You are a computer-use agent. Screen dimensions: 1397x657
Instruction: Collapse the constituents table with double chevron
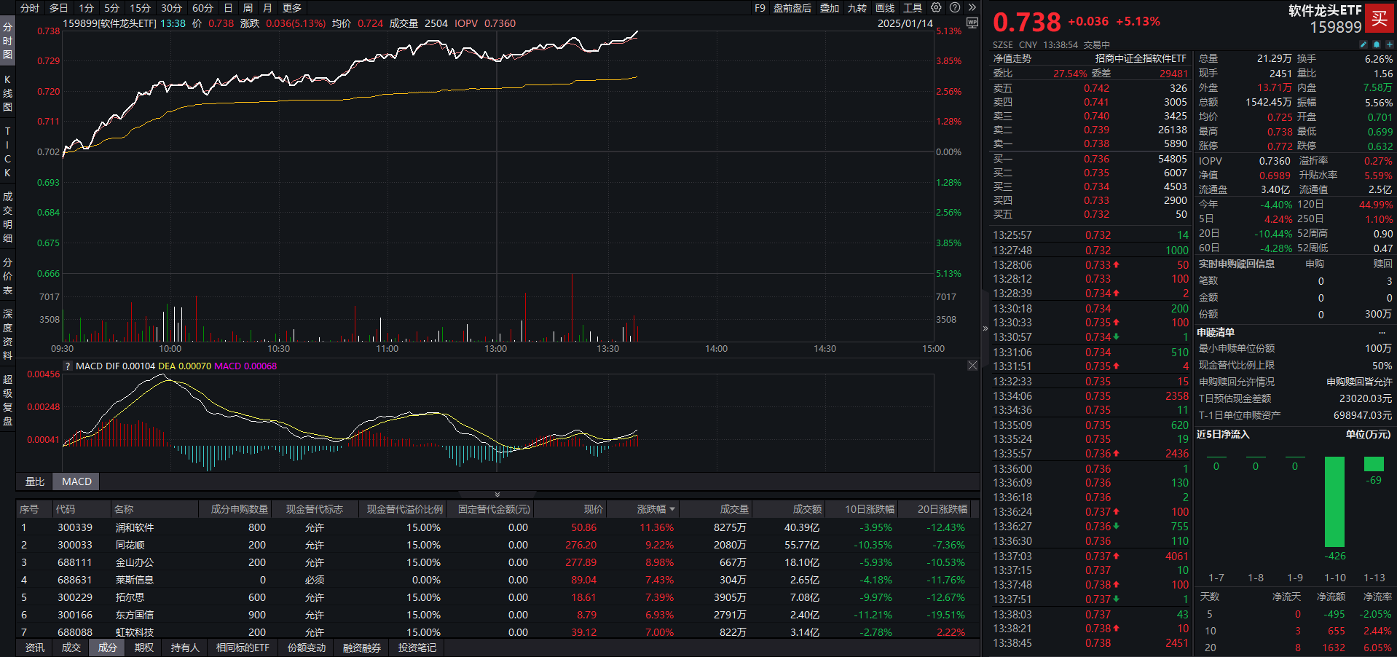pyautogui.click(x=497, y=495)
